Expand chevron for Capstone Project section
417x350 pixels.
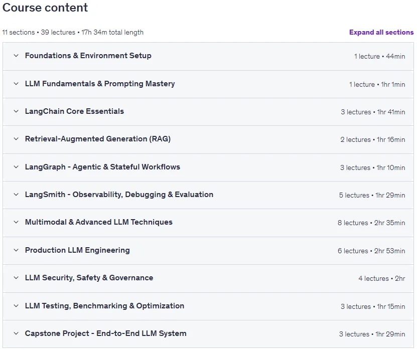pyautogui.click(x=16, y=333)
